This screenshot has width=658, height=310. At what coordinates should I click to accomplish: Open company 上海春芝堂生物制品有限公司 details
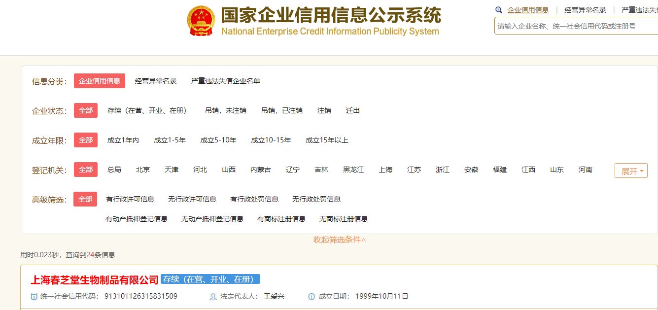[94, 278]
